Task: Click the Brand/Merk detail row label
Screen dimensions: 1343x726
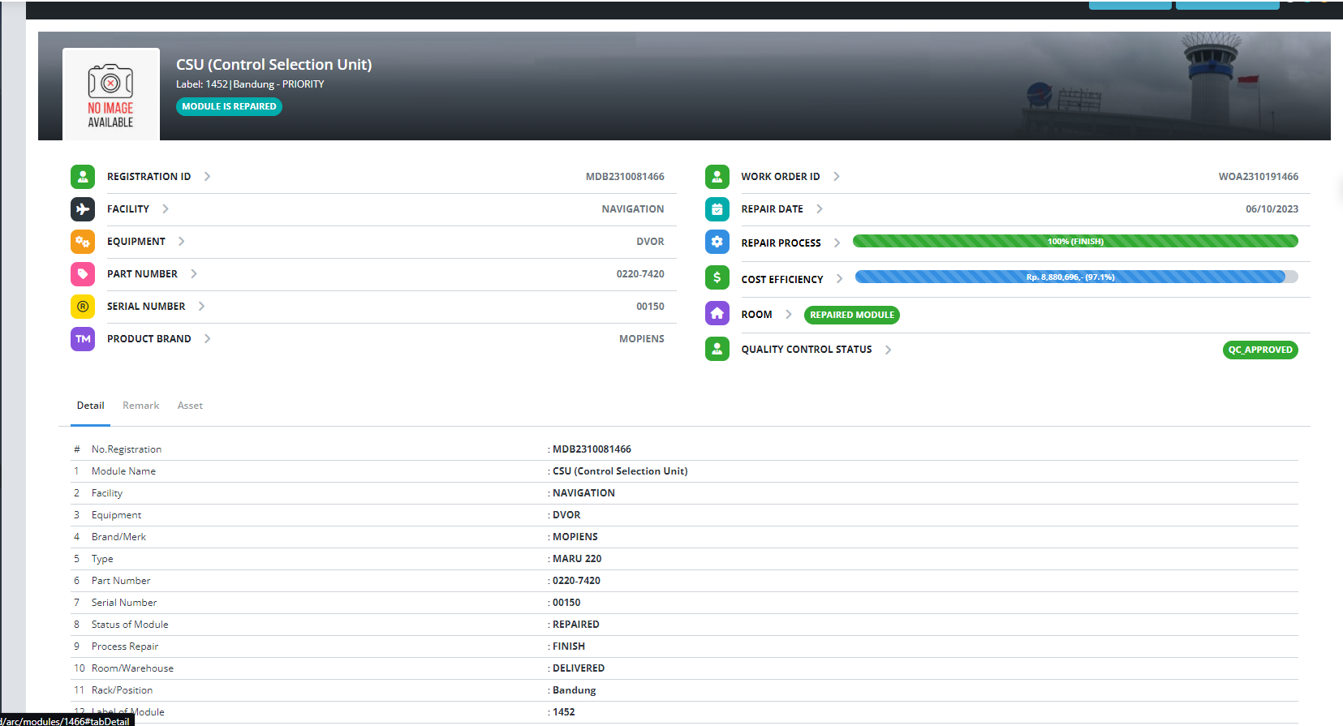Action: pos(118,537)
